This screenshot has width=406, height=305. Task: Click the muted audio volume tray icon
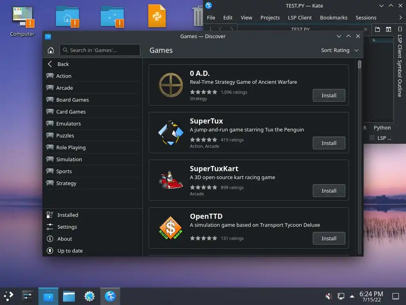tap(329, 296)
